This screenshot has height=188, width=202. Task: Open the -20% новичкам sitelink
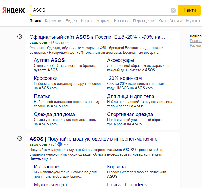coord(124,78)
